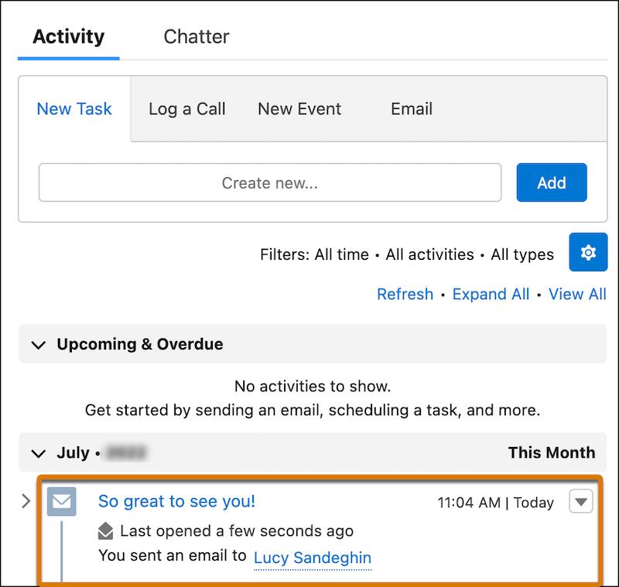The image size is (619, 587).
Task: Select the Log a Call tab
Action: [186, 109]
